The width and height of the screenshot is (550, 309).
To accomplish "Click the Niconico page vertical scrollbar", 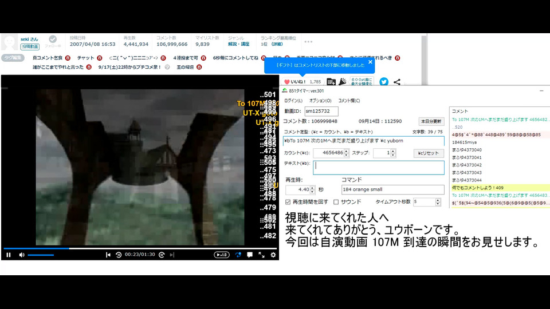I will pos(424,60).
